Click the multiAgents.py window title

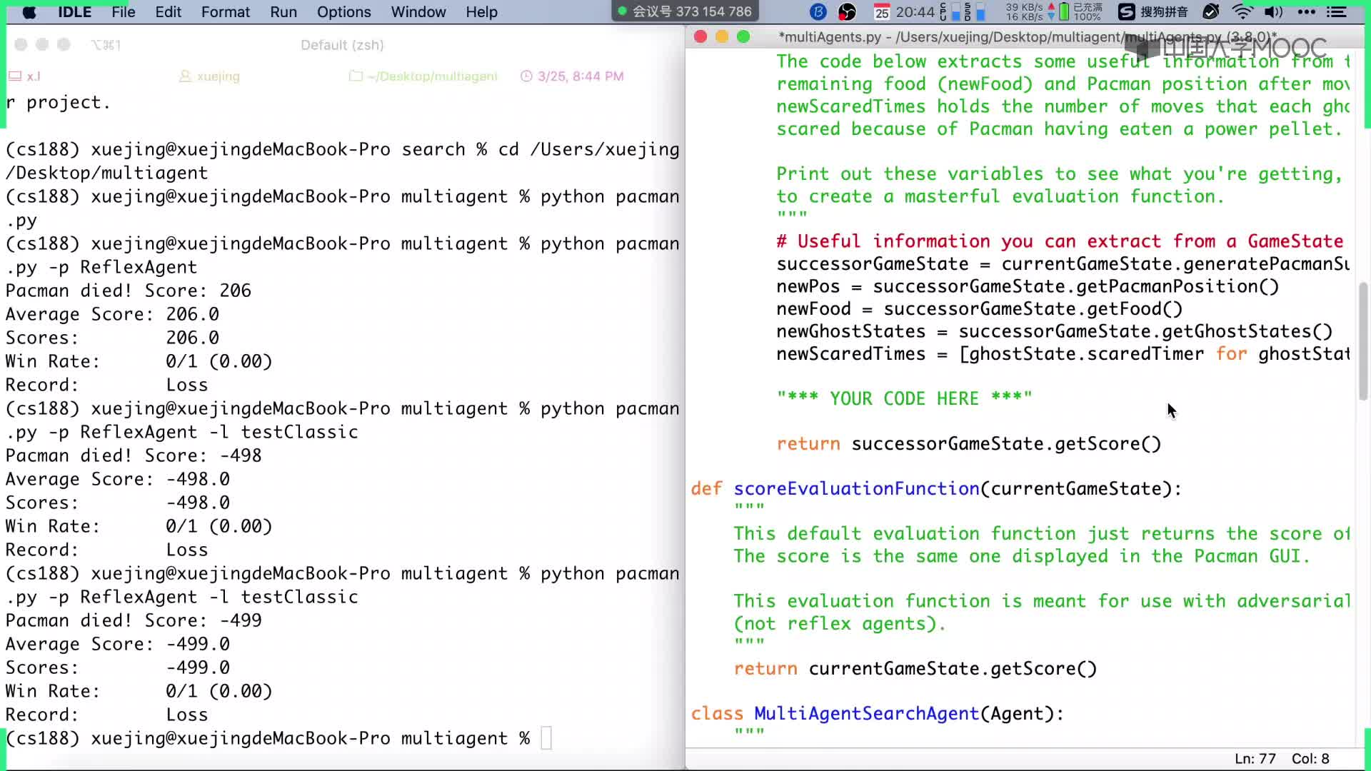pos(1027,37)
